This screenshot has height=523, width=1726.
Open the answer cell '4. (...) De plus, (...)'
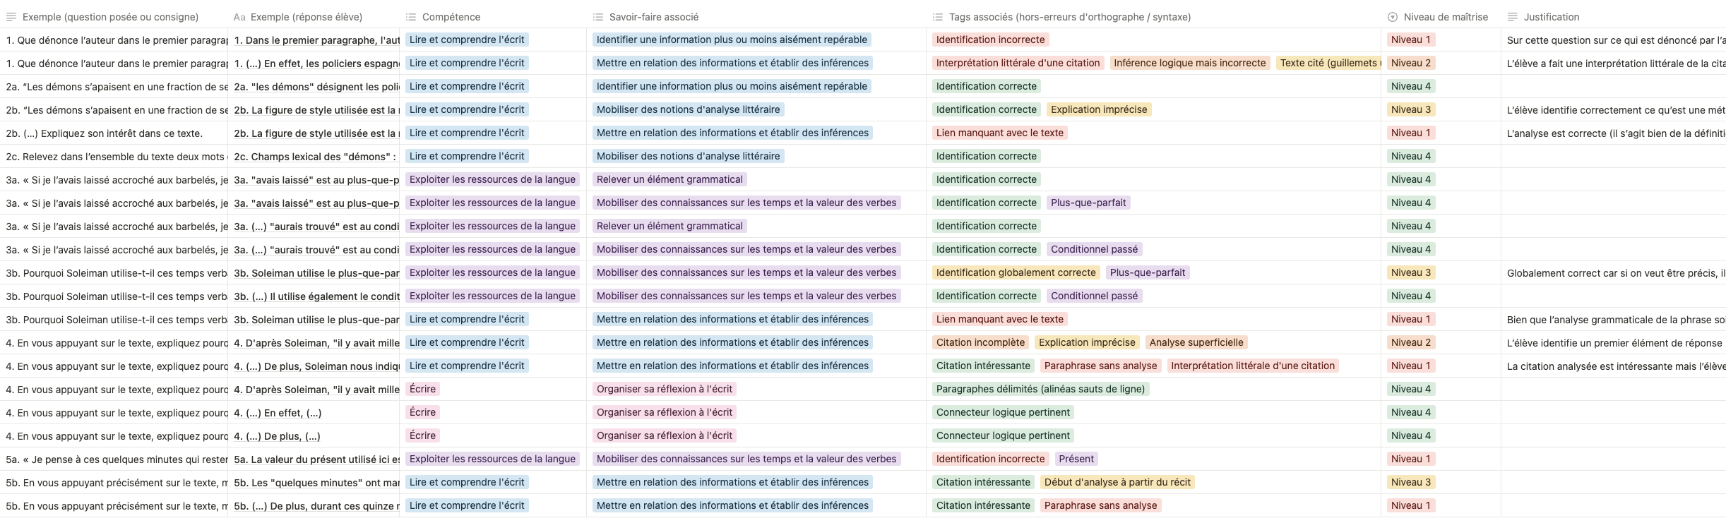pos(314,436)
